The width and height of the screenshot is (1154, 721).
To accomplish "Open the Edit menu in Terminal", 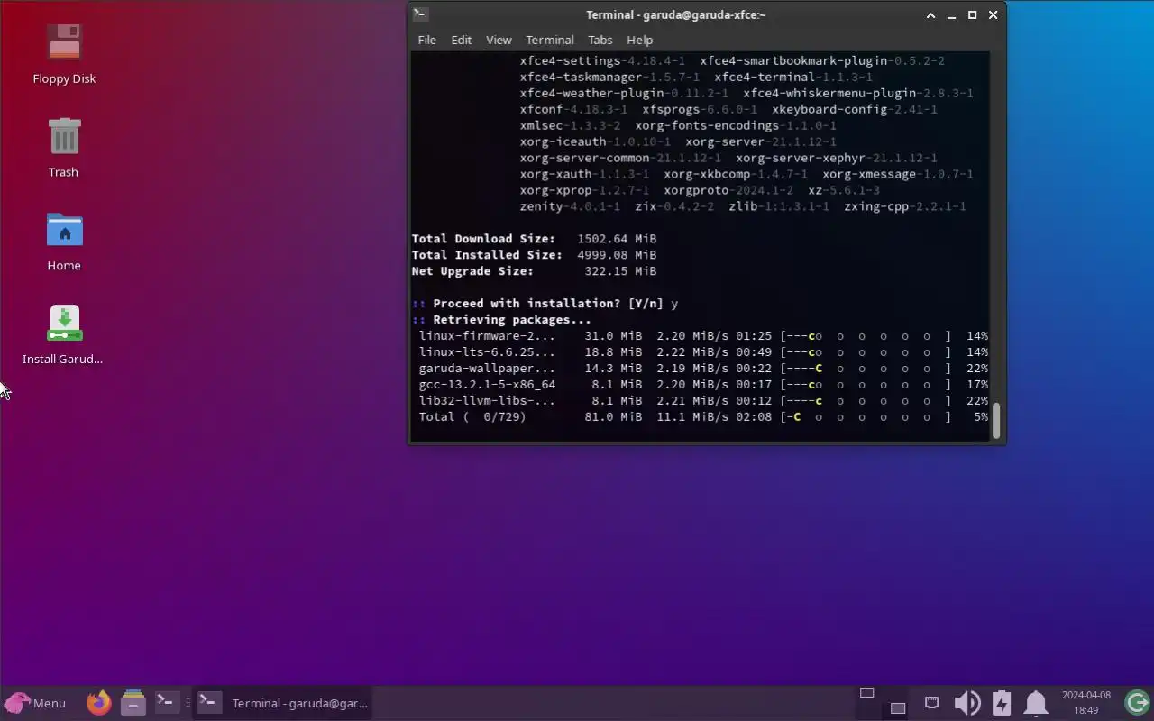I will [461, 40].
